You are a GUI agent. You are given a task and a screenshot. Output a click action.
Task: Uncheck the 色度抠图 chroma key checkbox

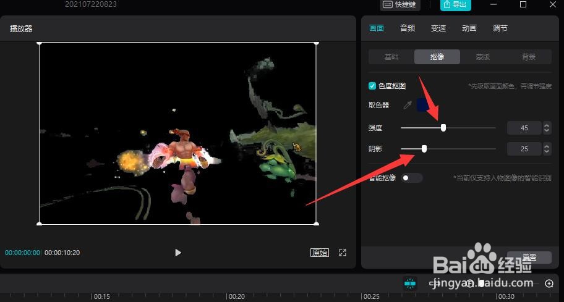(372, 86)
